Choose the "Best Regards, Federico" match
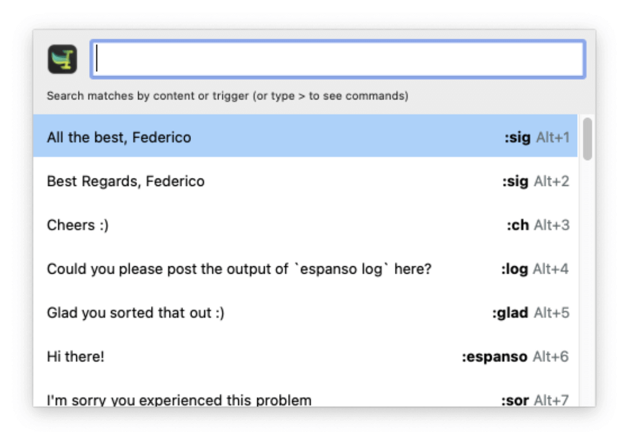Viewport: 625px width, 432px height. point(126,182)
